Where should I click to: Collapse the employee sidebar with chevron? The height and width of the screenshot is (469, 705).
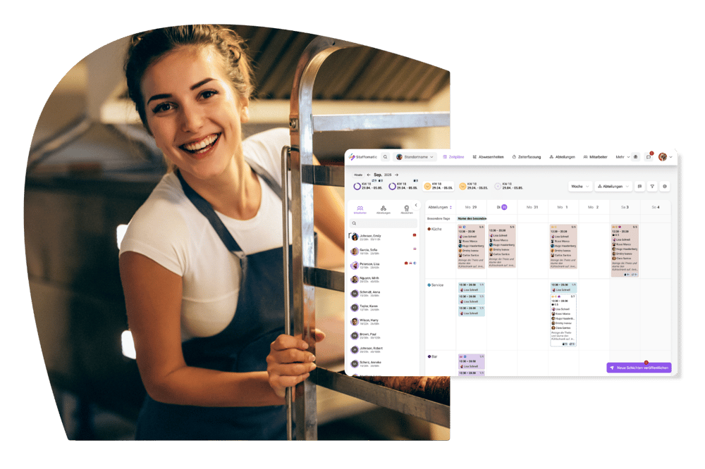pyautogui.click(x=416, y=206)
